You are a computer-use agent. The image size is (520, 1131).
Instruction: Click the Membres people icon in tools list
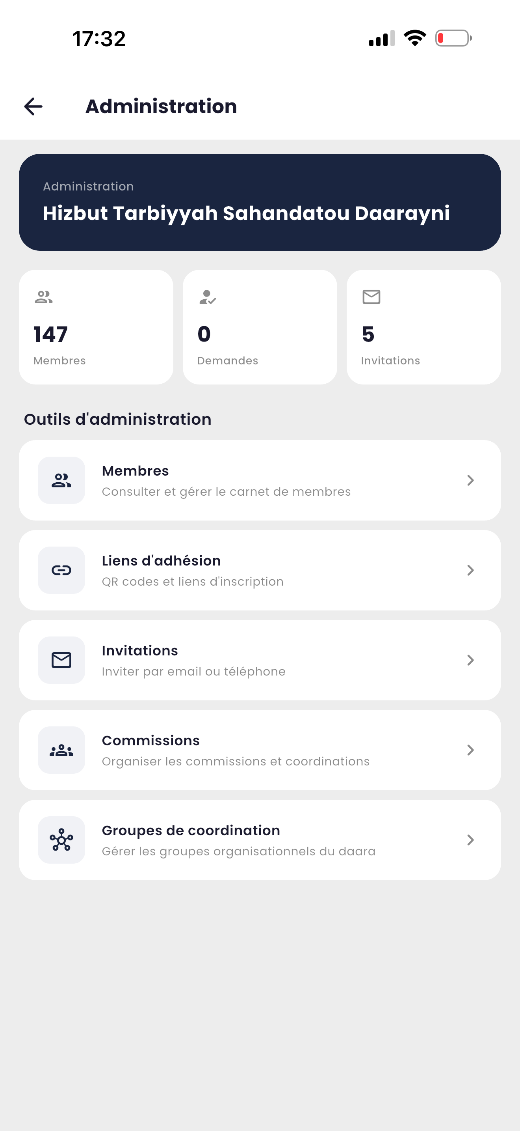pos(61,480)
